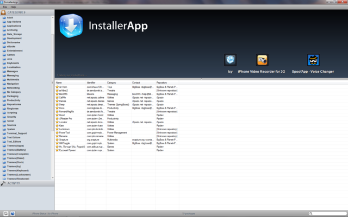Click the InstallerApp logo in the banner

[71, 25]
